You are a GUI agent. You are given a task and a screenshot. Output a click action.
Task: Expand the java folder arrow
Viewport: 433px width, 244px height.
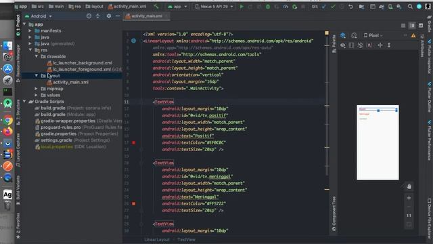click(x=30, y=37)
